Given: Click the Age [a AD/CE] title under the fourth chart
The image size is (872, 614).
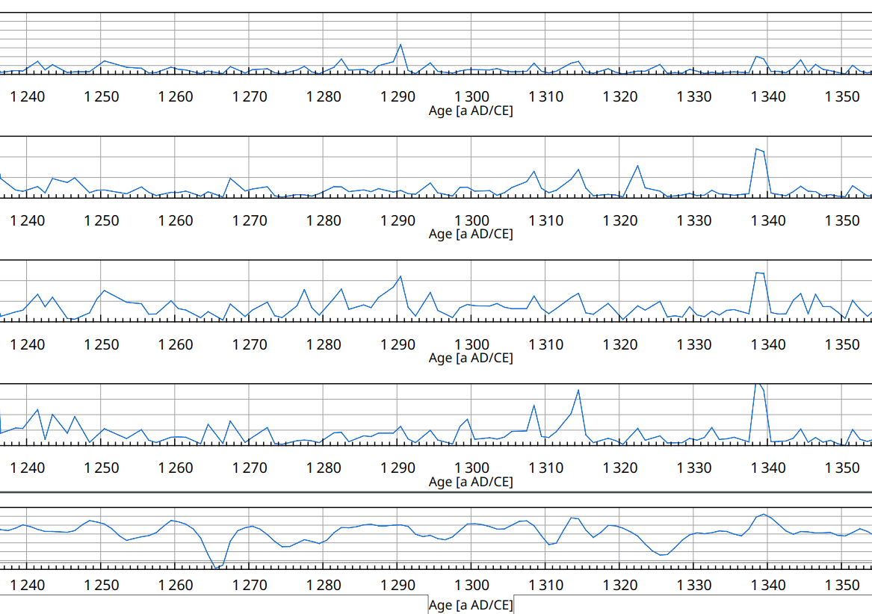Looking at the screenshot, I should 471,482.
